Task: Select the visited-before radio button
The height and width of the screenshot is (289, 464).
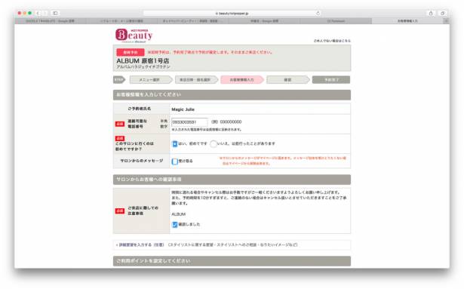Action: pos(213,144)
